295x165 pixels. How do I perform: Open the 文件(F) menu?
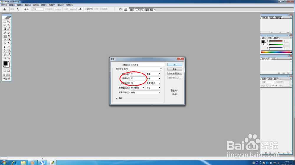[x=4, y=5]
